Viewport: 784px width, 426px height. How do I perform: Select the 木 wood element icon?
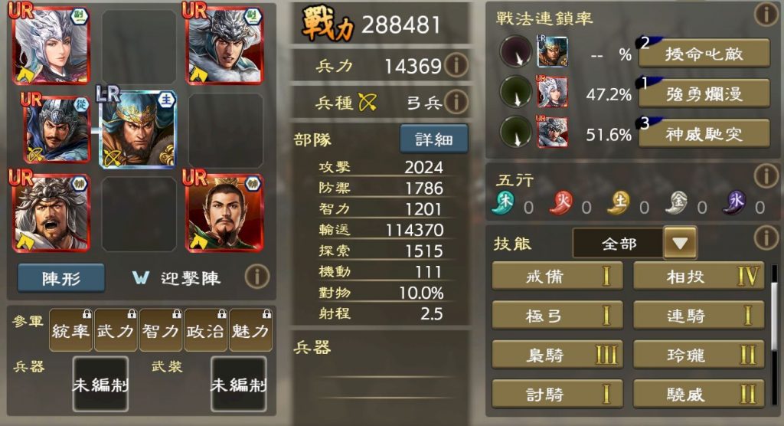point(504,202)
